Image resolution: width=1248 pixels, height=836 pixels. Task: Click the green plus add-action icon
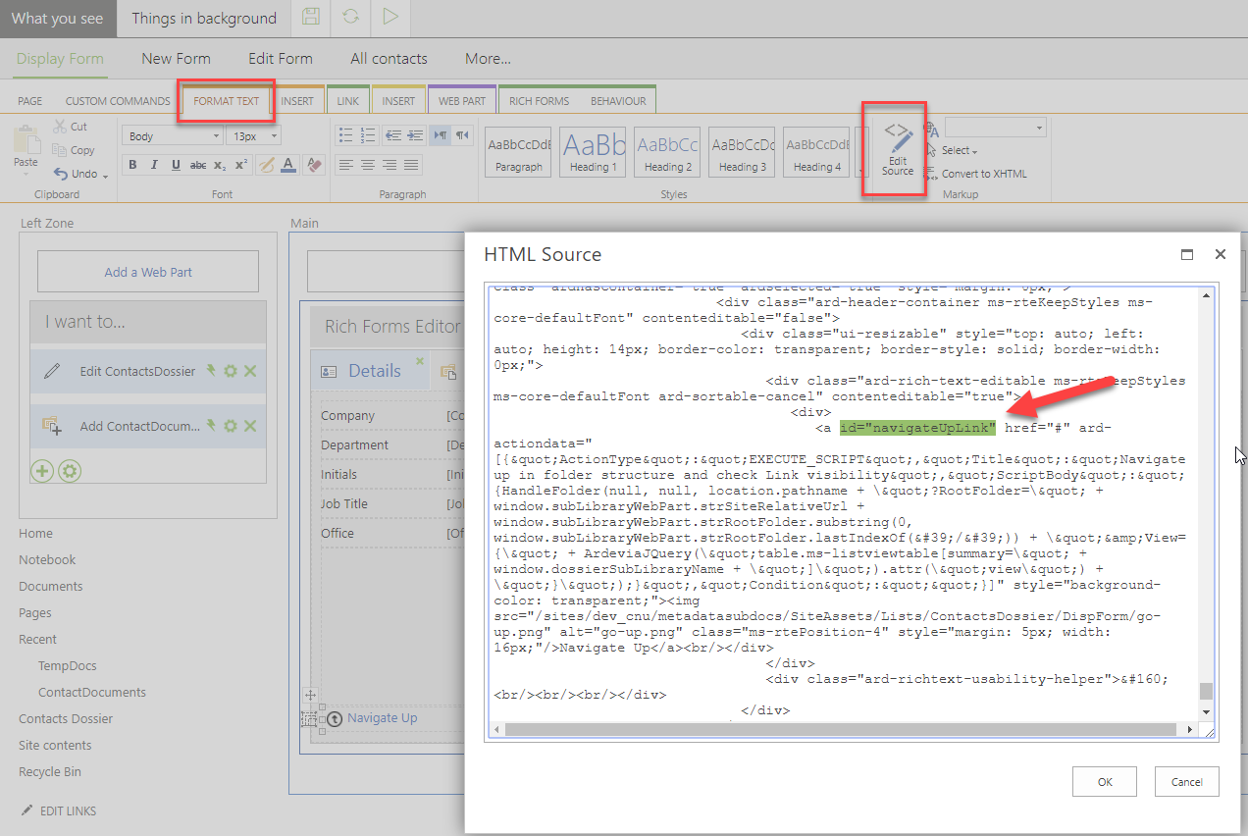click(x=42, y=471)
